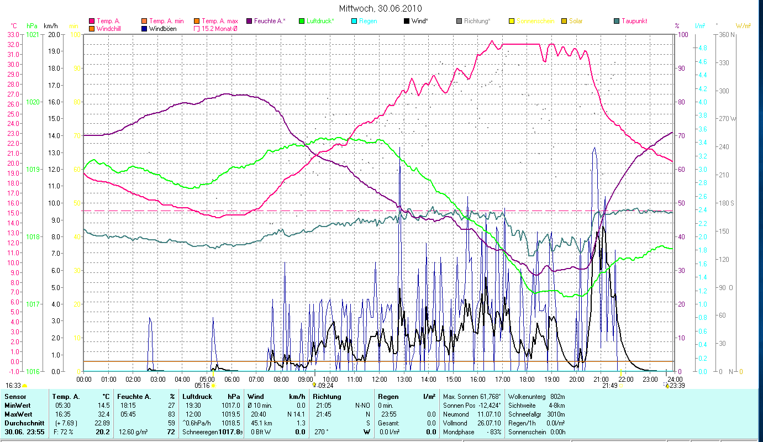763x442 pixels.
Task: Click the Luftdruck column header in table
Action: [197, 397]
